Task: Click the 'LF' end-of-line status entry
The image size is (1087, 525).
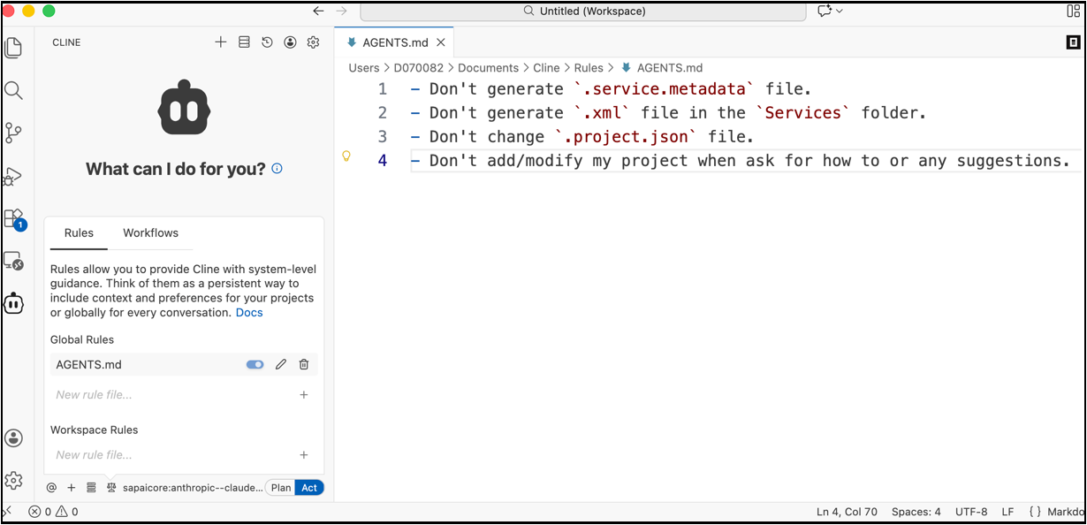Action: 1007,512
